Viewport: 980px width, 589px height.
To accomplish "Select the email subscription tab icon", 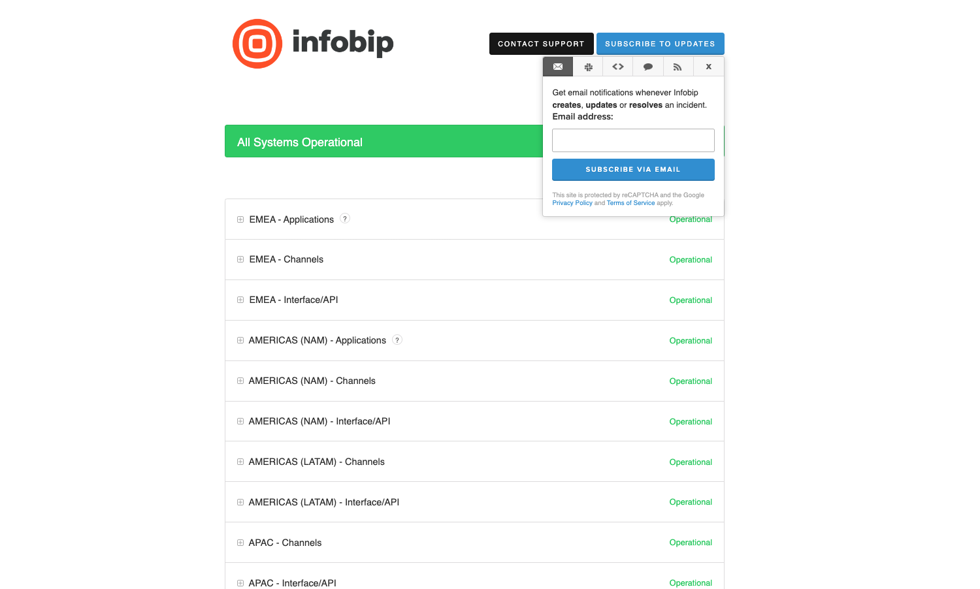I will tap(558, 67).
